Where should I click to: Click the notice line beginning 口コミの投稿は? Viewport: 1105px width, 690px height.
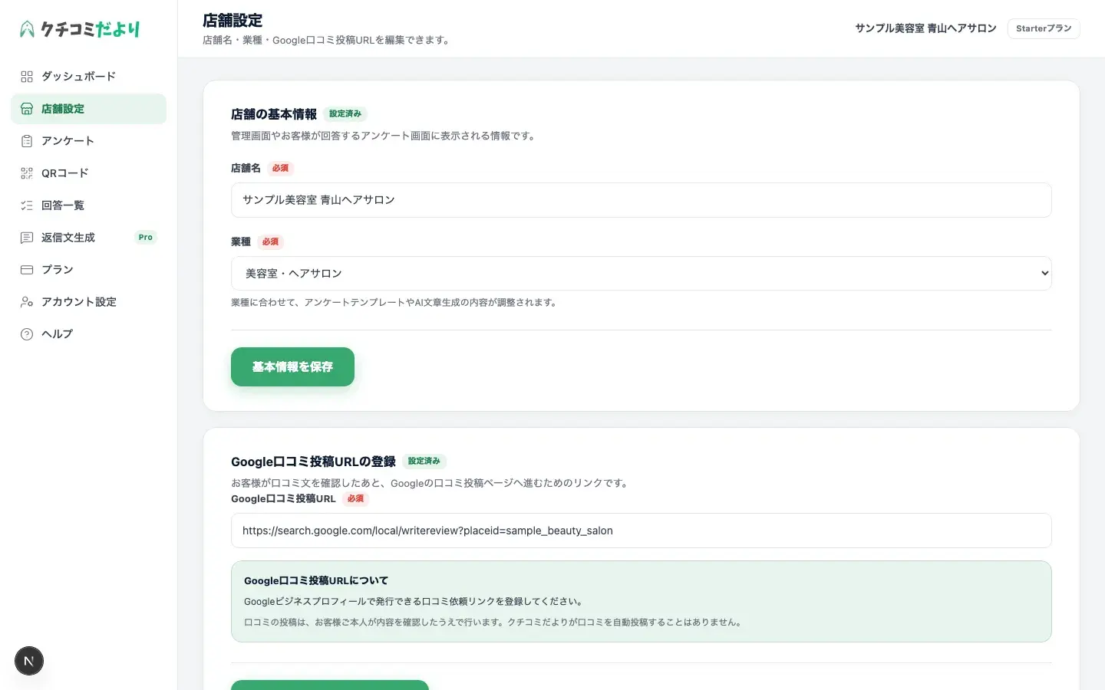coord(494,623)
